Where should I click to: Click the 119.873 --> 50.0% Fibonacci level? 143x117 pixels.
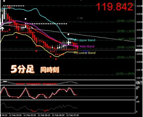pyautogui.click(x=126, y=39)
